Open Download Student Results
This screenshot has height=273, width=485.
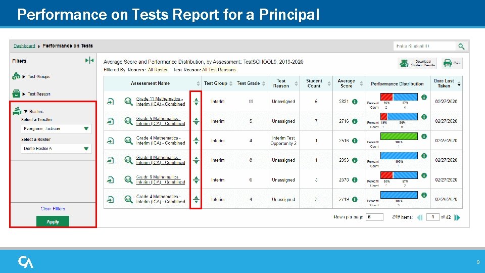coord(417,63)
